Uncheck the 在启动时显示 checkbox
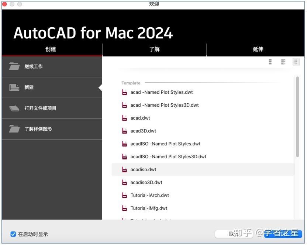 pos(14,234)
